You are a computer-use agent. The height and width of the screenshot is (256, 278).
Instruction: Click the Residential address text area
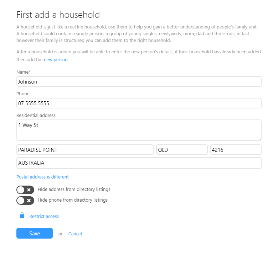click(x=139, y=130)
